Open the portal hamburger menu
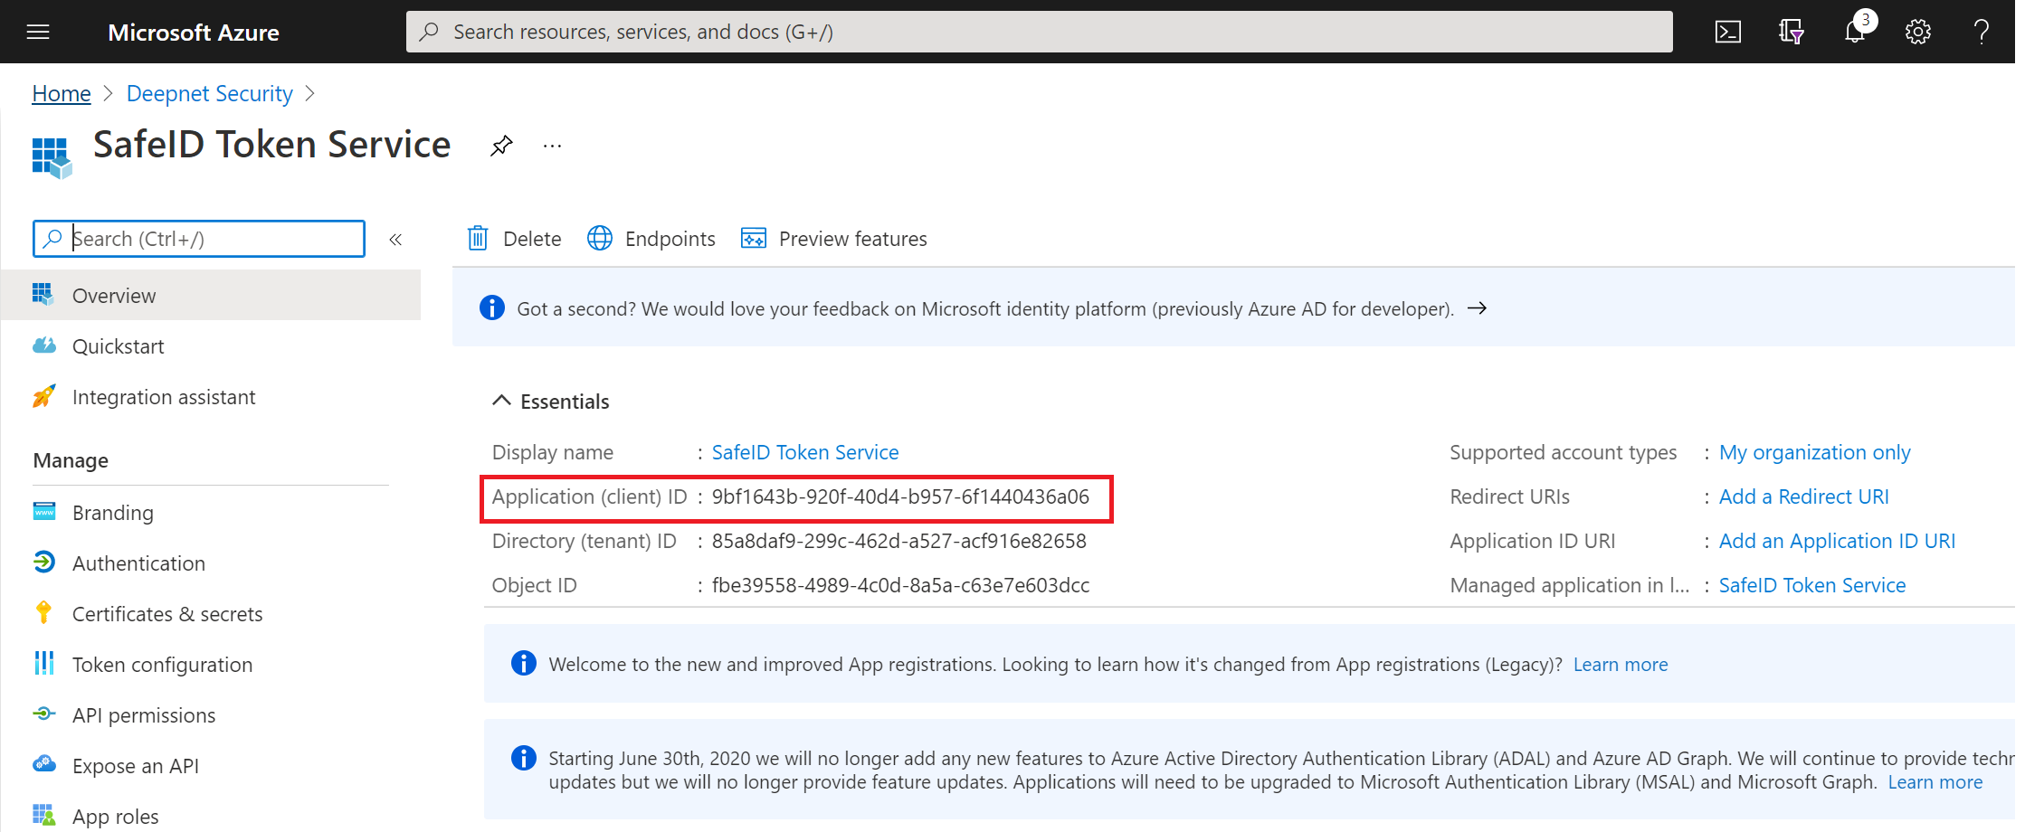2025x832 pixels. click(38, 33)
